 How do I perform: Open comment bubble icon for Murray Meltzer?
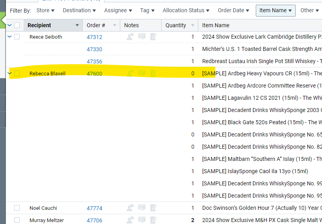(142, 220)
